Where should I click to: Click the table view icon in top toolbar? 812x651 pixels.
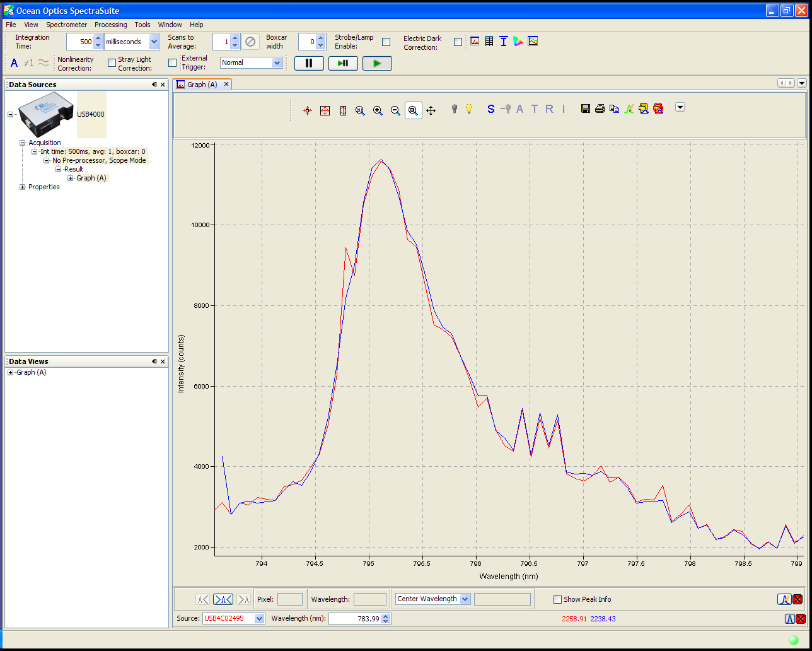490,41
